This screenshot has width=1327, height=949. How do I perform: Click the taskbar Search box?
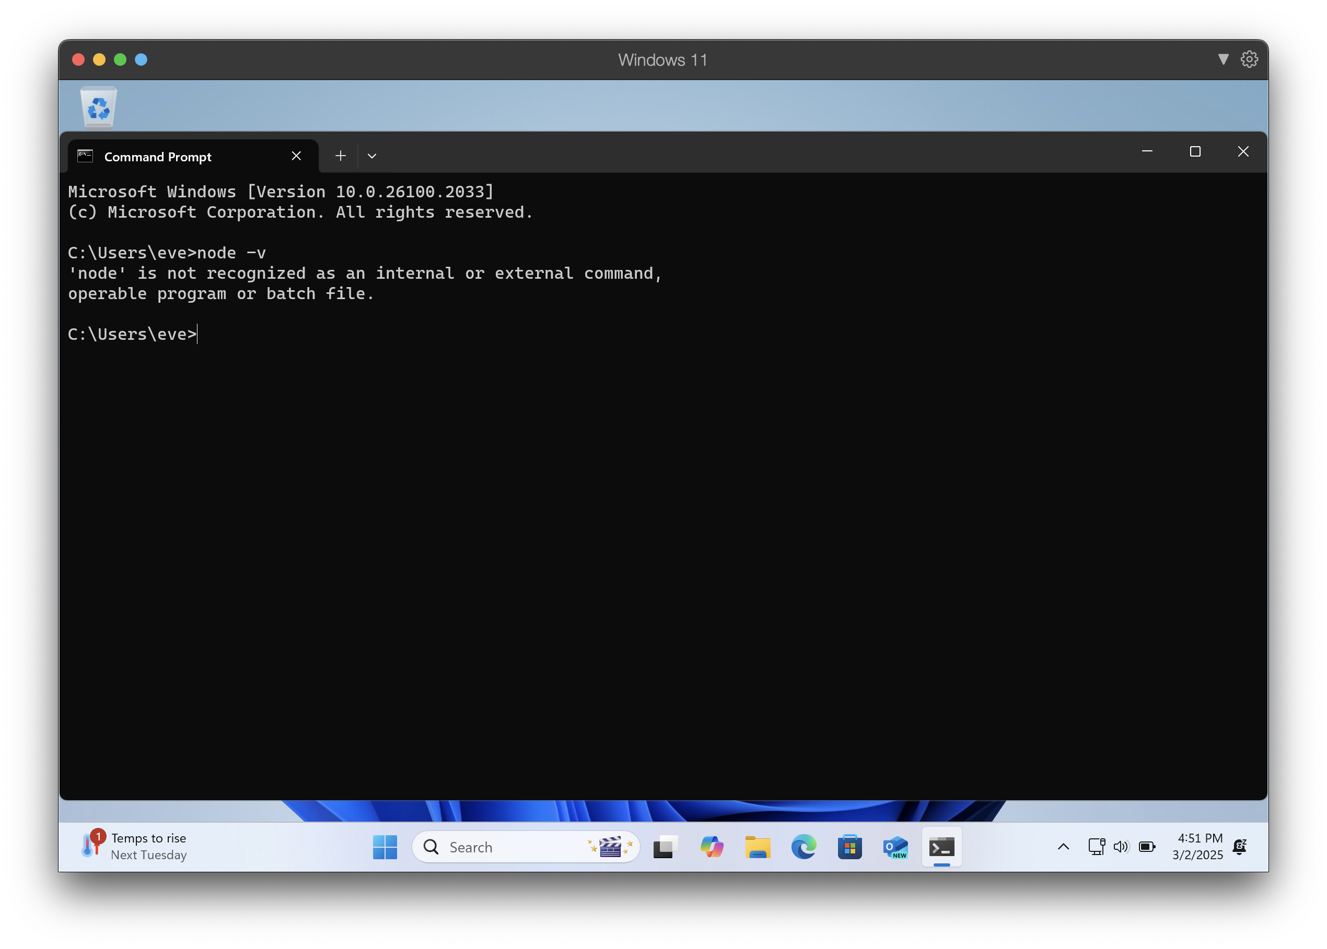pos(526,847)
